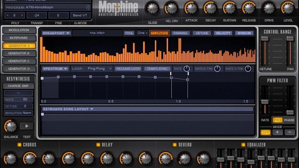Open the Spectrum dropdown menu
Image resolution: width=299 pixels, height=168 pixels.
[55, 69]
